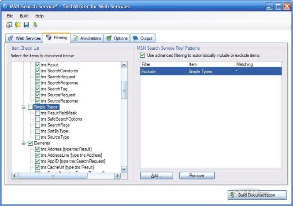
Task: Open the File menu
Action: pos(10,16)
